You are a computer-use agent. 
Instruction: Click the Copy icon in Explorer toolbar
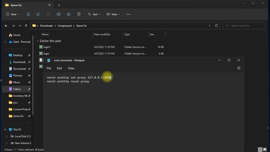point(38,14)
